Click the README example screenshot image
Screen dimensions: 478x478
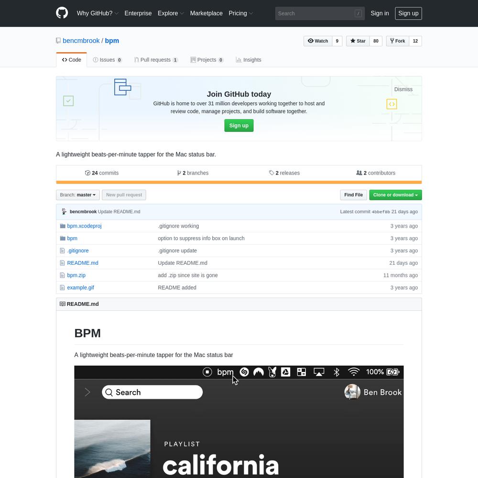(x=239, y=422)
